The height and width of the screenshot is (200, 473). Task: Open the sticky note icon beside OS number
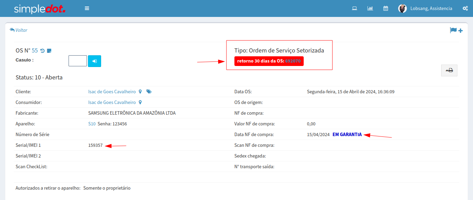tap(49, 51)
